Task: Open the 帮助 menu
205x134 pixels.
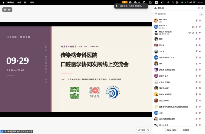Action: click(32, 3)
